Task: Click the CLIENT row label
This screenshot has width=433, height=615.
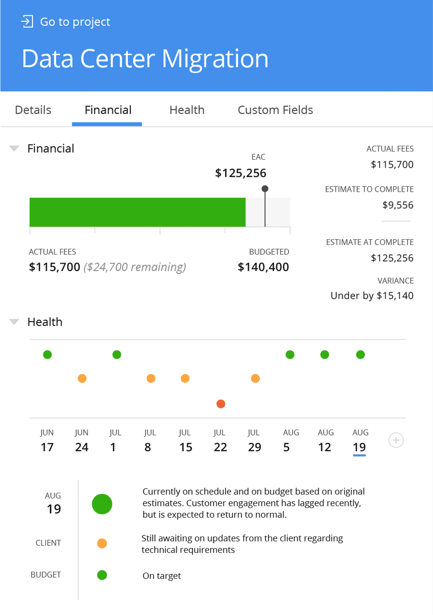Action: pyautogui.click(x=48, y=543)
